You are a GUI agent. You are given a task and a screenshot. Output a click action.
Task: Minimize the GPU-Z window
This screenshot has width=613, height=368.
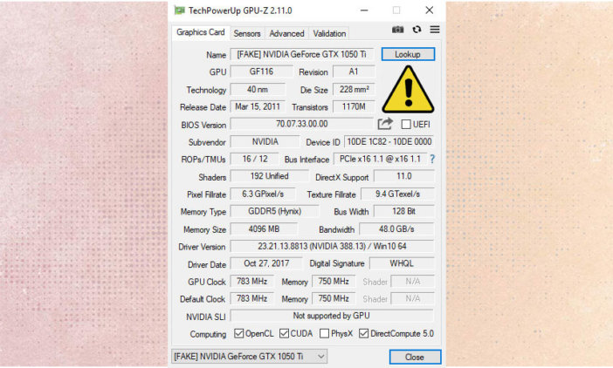[364, 10]
